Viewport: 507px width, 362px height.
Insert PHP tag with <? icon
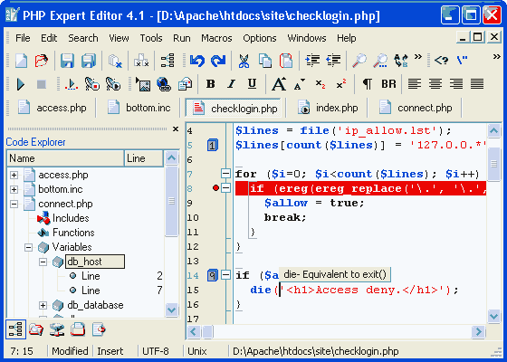[x=442, y=61]
